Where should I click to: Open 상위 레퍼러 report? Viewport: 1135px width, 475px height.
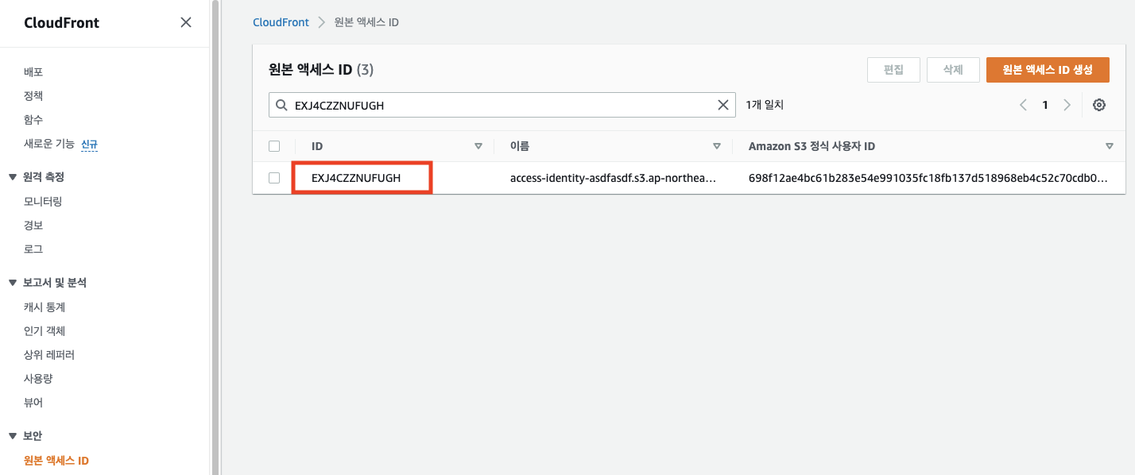[49, 354]
